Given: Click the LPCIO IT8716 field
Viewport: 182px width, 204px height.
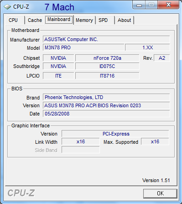Looking at the screenshot, I should (107, 76).
